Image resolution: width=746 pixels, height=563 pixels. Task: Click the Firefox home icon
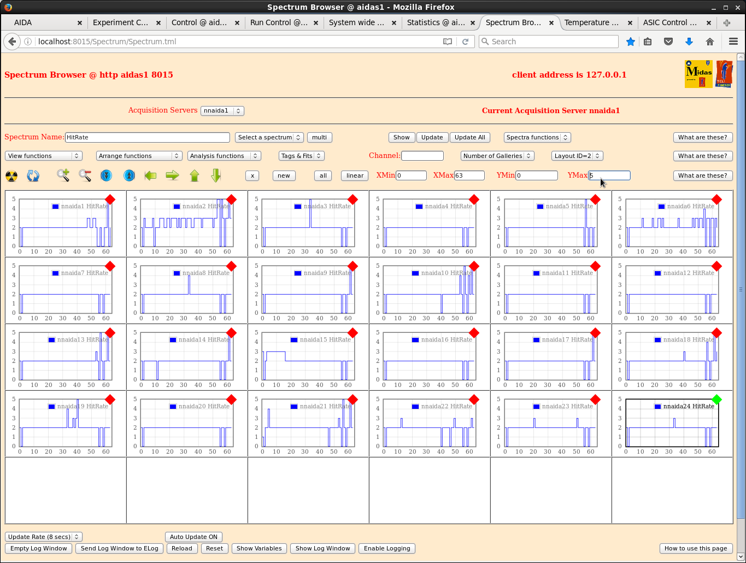(710, 42)
